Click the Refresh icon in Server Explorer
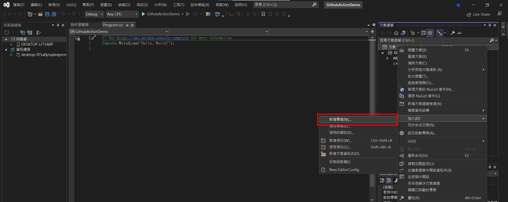508x202 pixels. click(7, 33)
